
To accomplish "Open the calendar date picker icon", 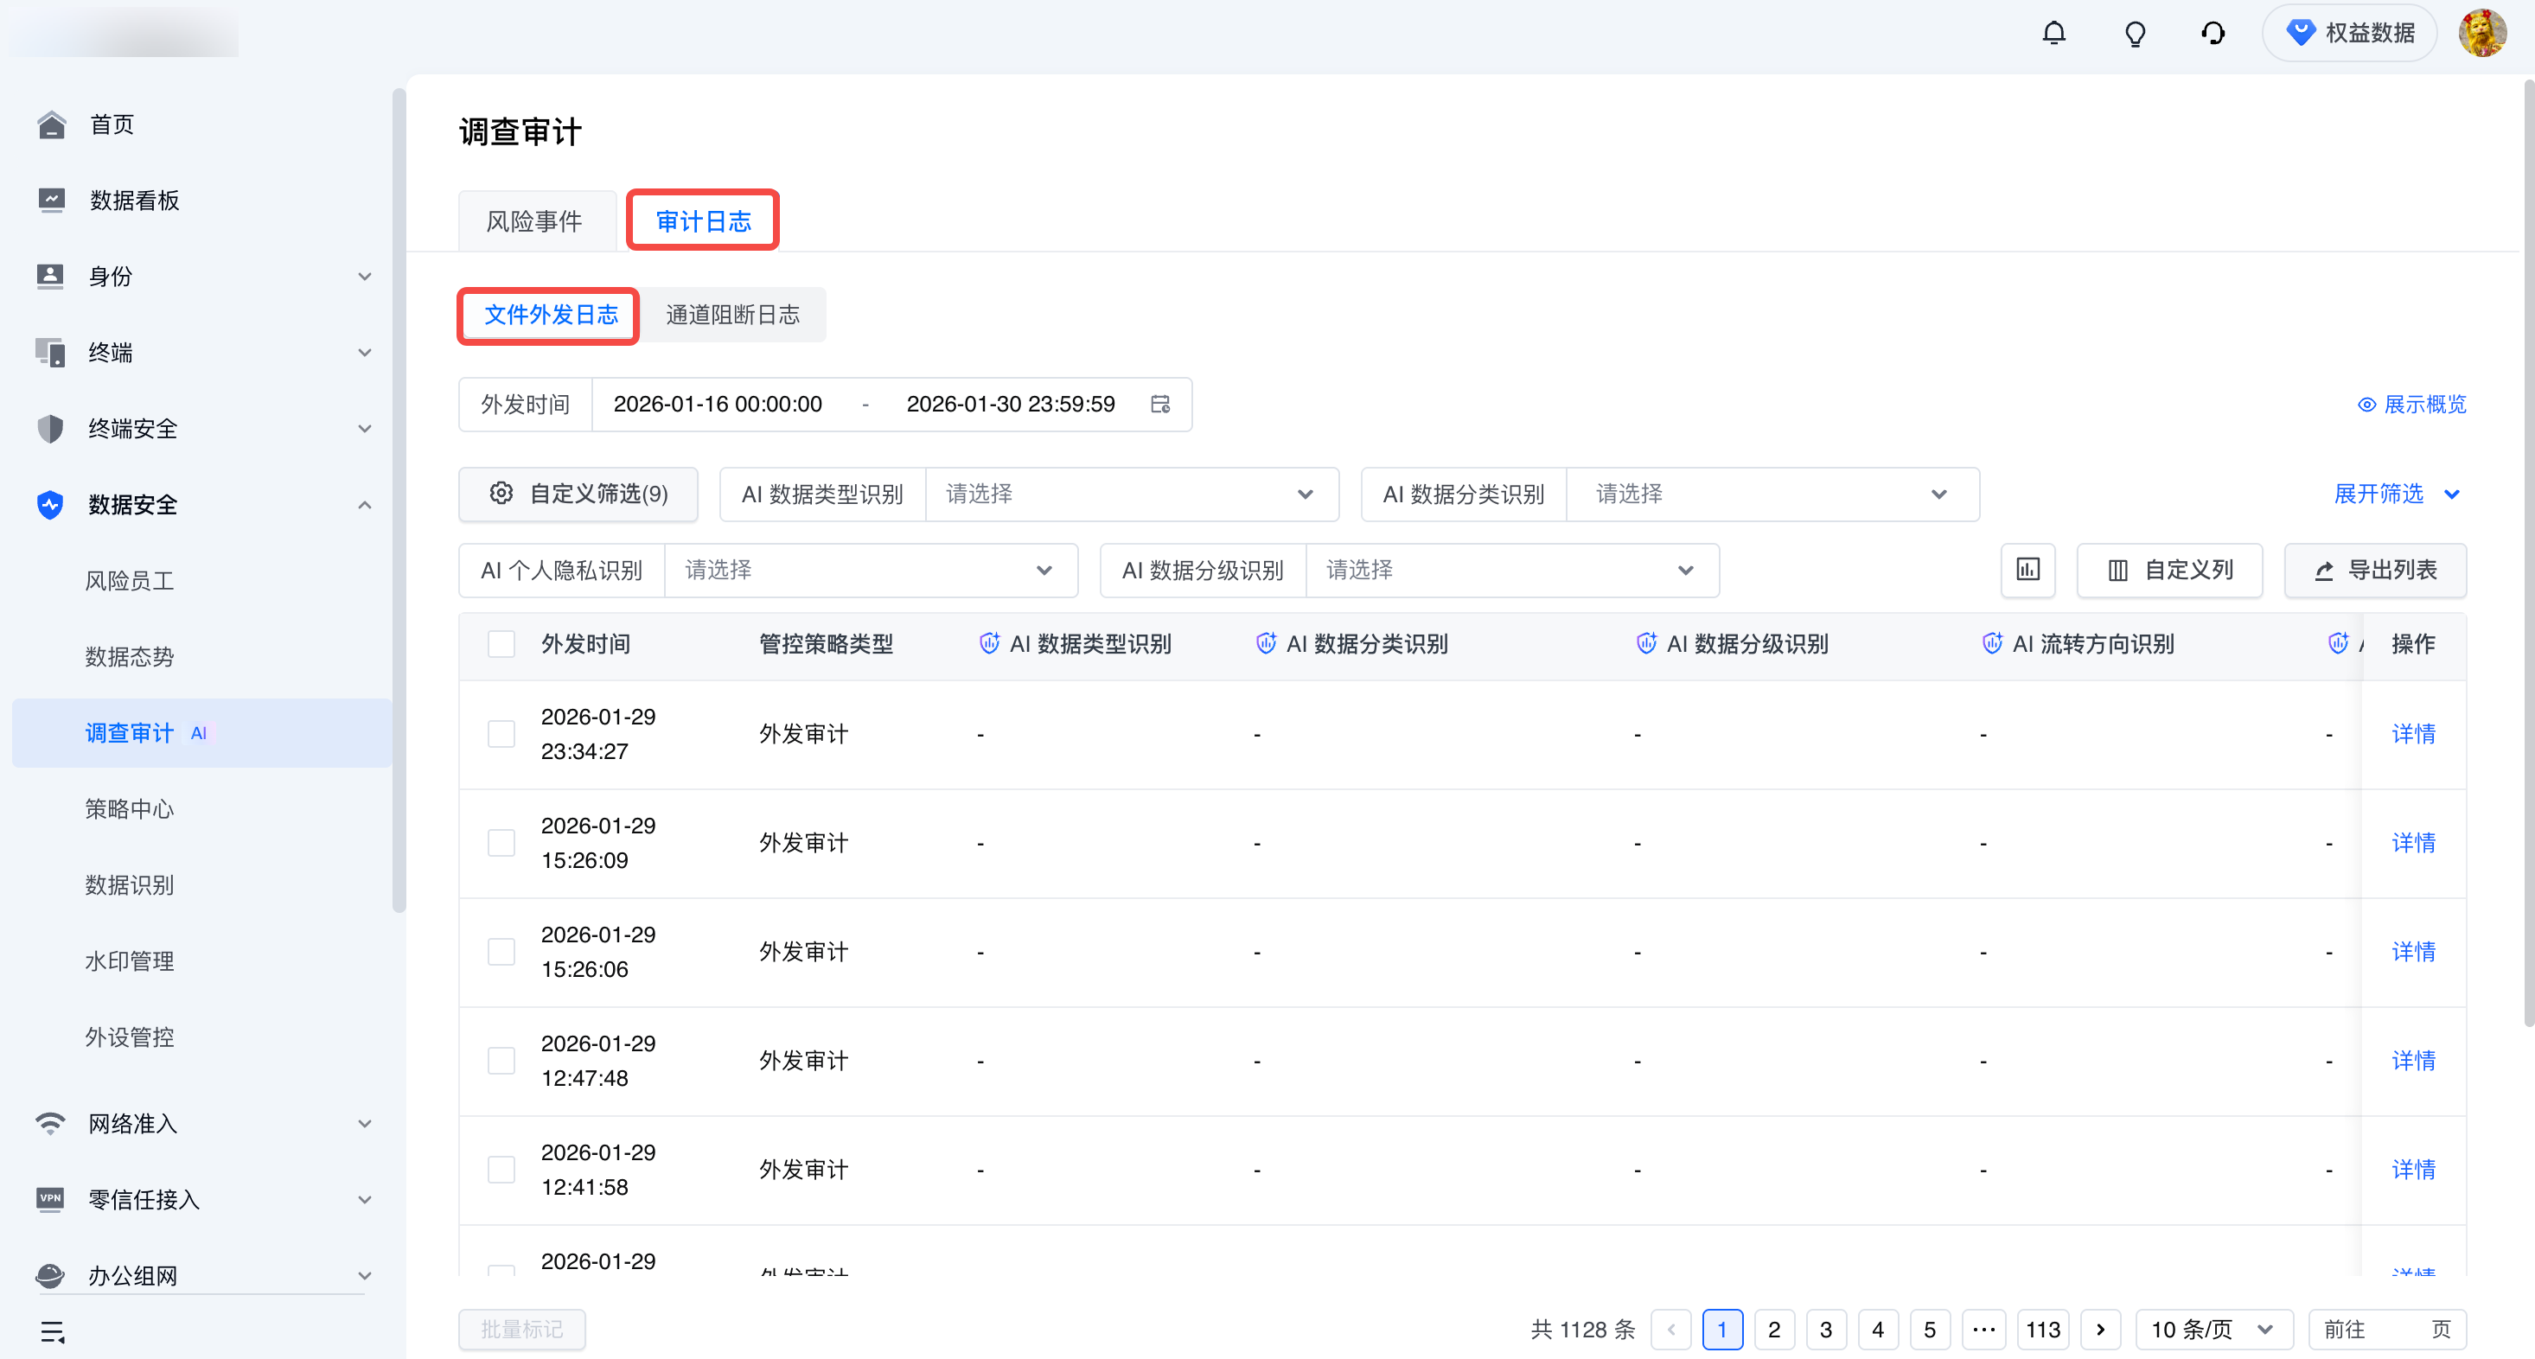I will coord(1160,405).
